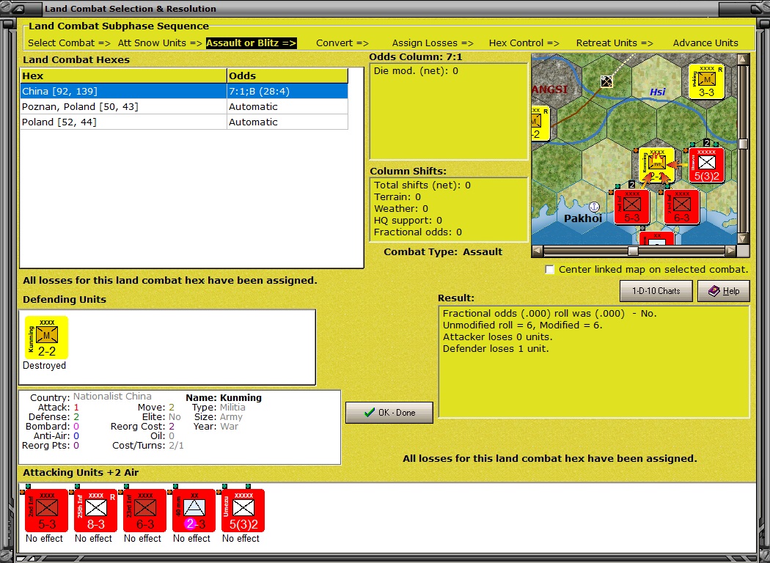Select the Umezu HQ 5(3)2 attacking unit
Viewport: 770px width, 563px height.
pos(243,510)
